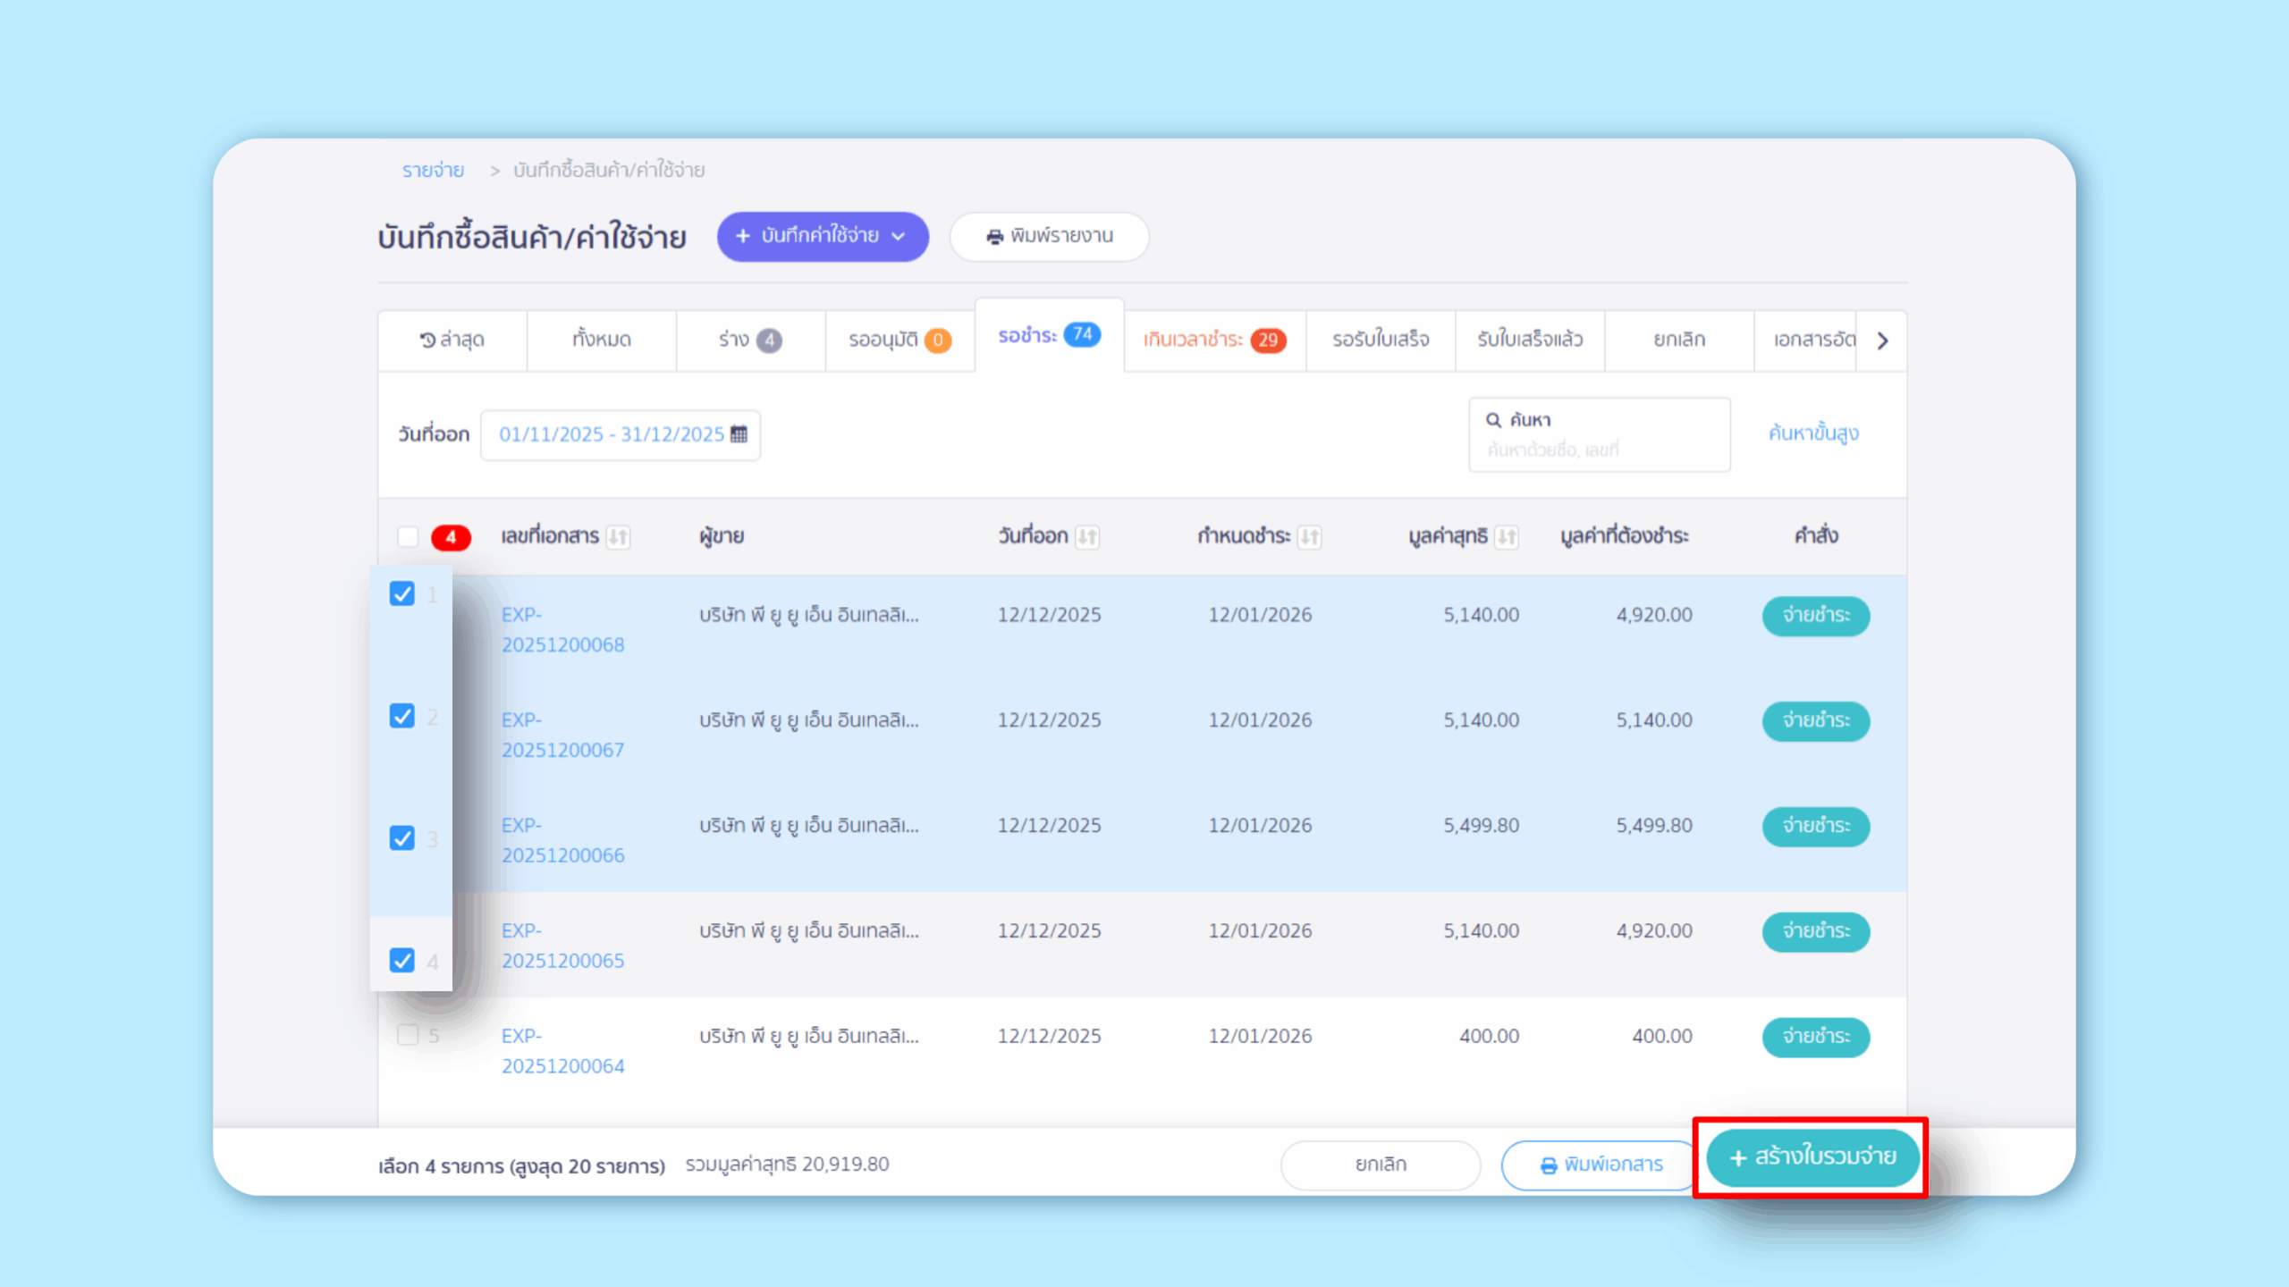The width and height of the screenshot is (2289, 1287).
Task: Open the date range picker
Action: click(620, 434)
